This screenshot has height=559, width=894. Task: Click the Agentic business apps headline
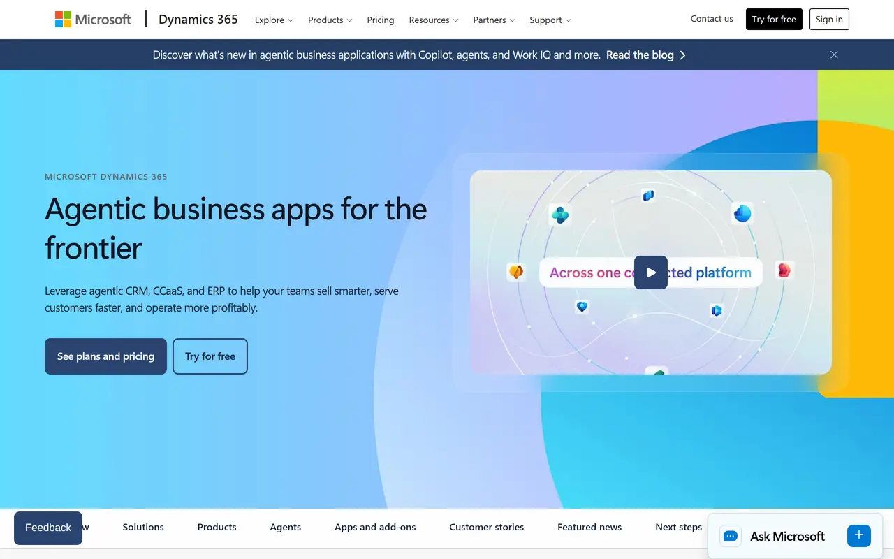coord(236,228)
